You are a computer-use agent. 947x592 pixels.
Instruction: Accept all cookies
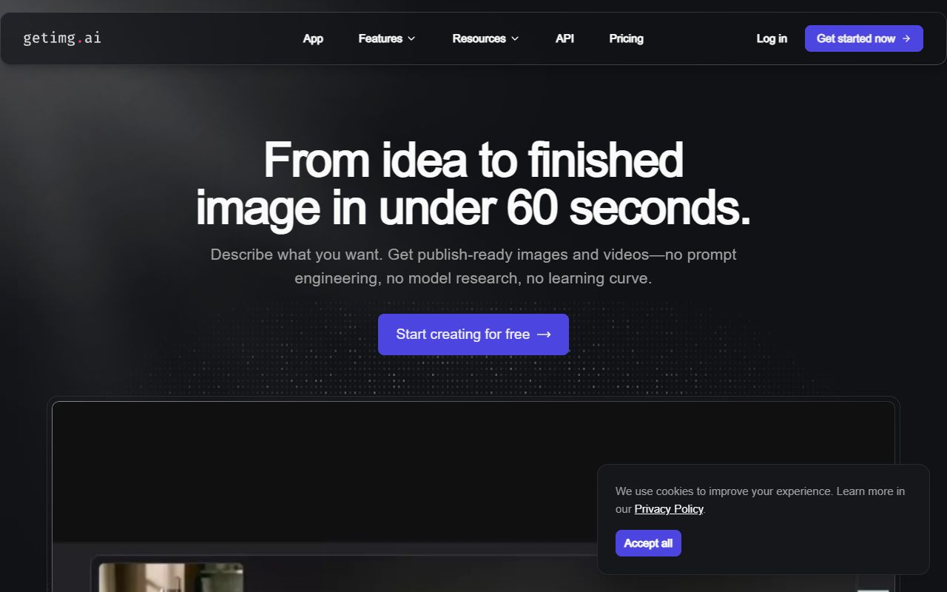(648, 542)
